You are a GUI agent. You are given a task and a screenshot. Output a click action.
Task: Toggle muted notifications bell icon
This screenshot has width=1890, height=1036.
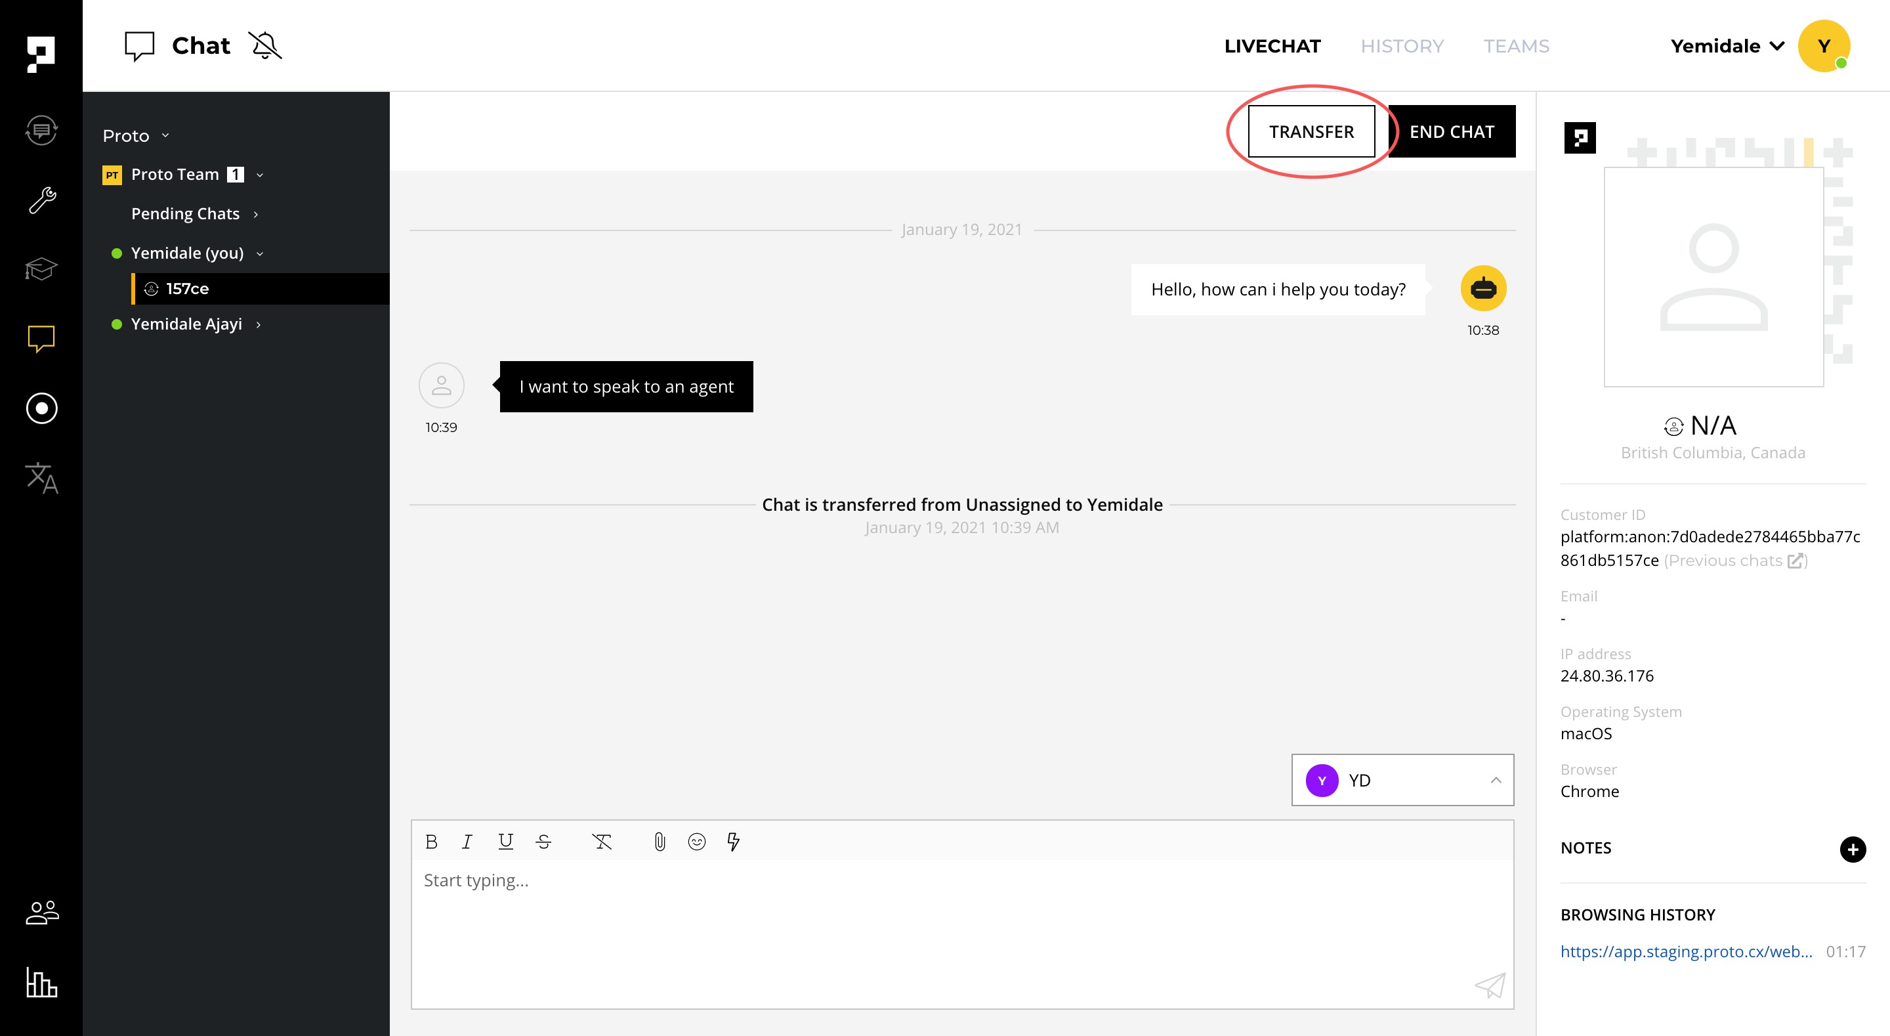click(266, 45)
